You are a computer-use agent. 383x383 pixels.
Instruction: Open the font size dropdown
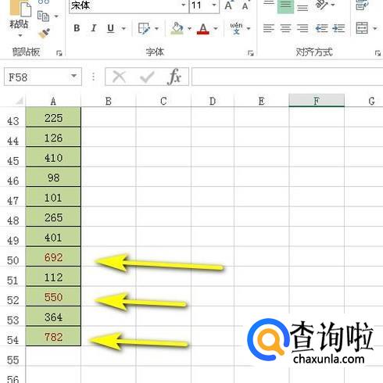pos(214,5)
